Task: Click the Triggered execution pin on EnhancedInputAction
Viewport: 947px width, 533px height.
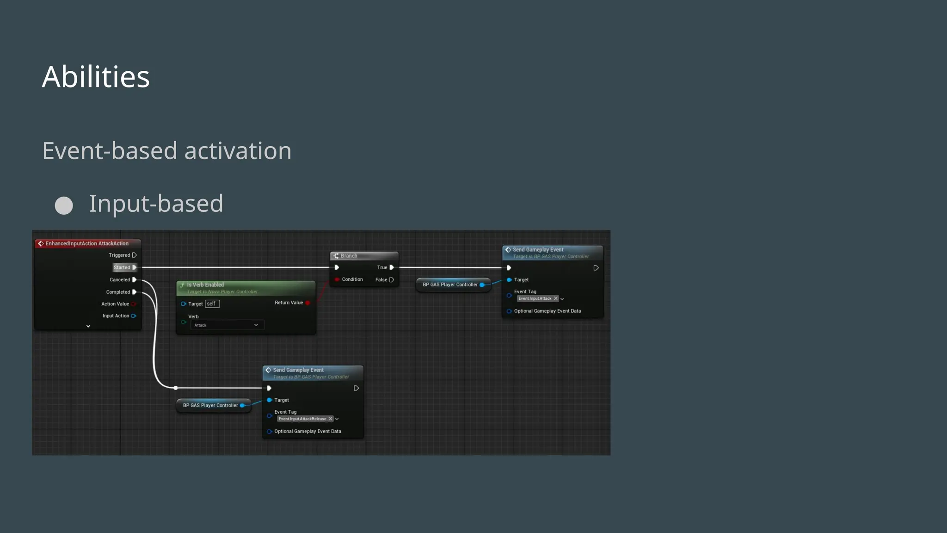Action: click(135, 255)
